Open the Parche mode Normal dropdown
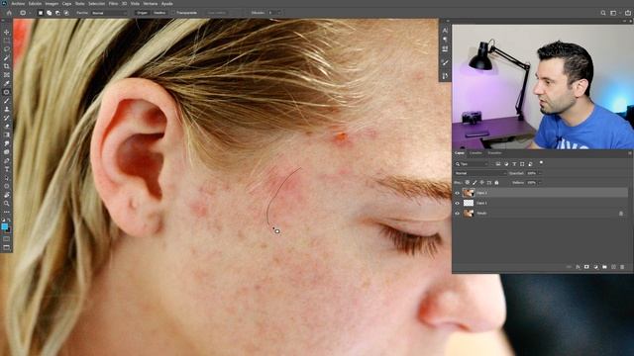634x356 pixels. [109, 13]
